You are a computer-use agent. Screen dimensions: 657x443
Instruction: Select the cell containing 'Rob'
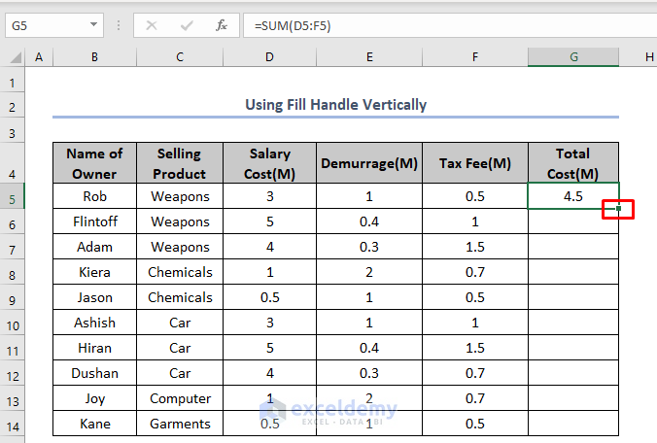tap(94, 196)
